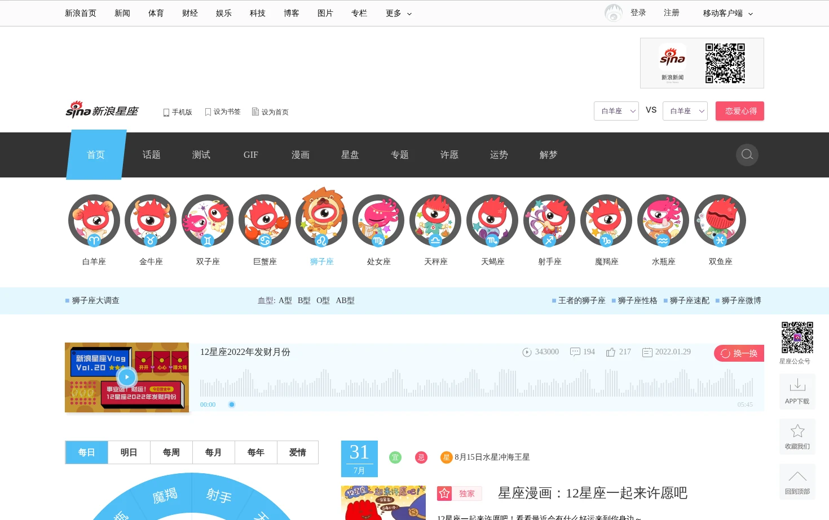Viewport: 829px width, 520px height.
Task: Select the 天秤座 Libra zodiac icon
Action: (435, 221)
